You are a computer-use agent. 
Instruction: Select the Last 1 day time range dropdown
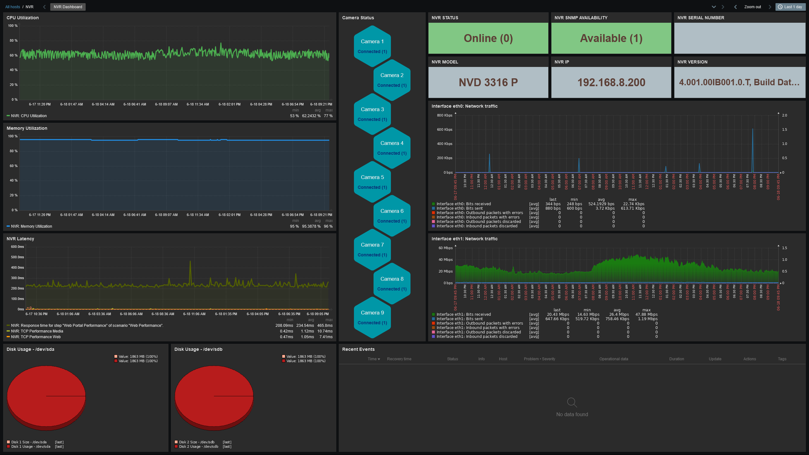(789, 6)
